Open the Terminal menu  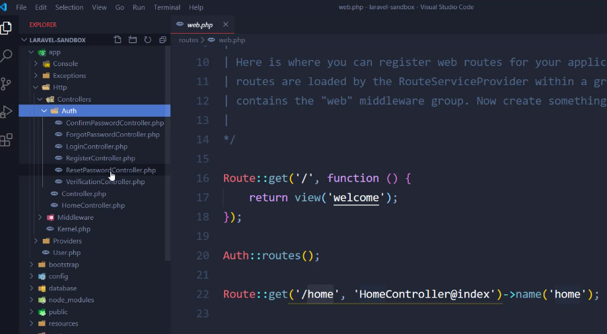pyautogui.click(x=167, y=7)
